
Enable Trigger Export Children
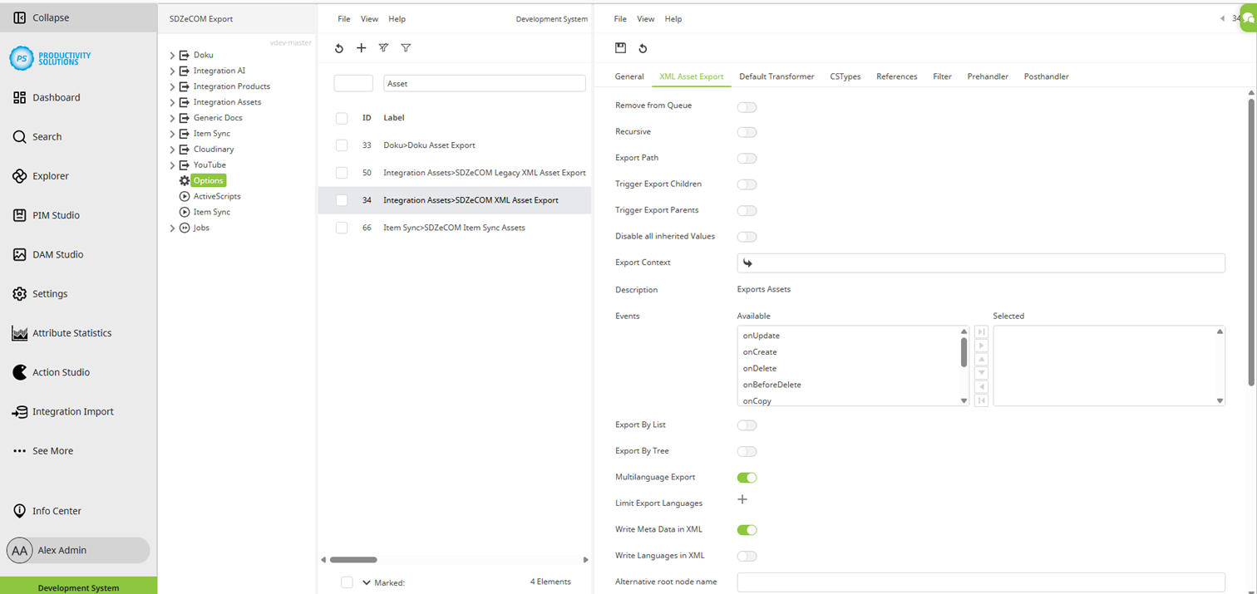(x=747, y=184)
